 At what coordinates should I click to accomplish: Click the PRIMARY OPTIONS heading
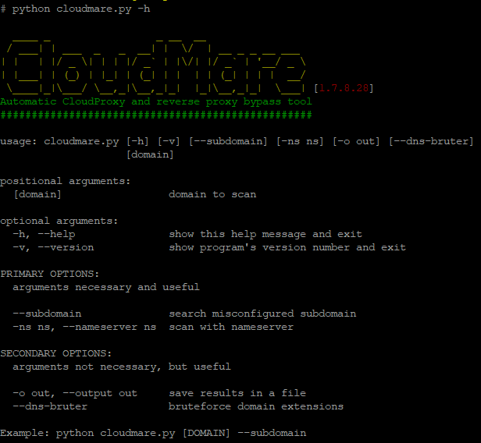pos(50,274)
